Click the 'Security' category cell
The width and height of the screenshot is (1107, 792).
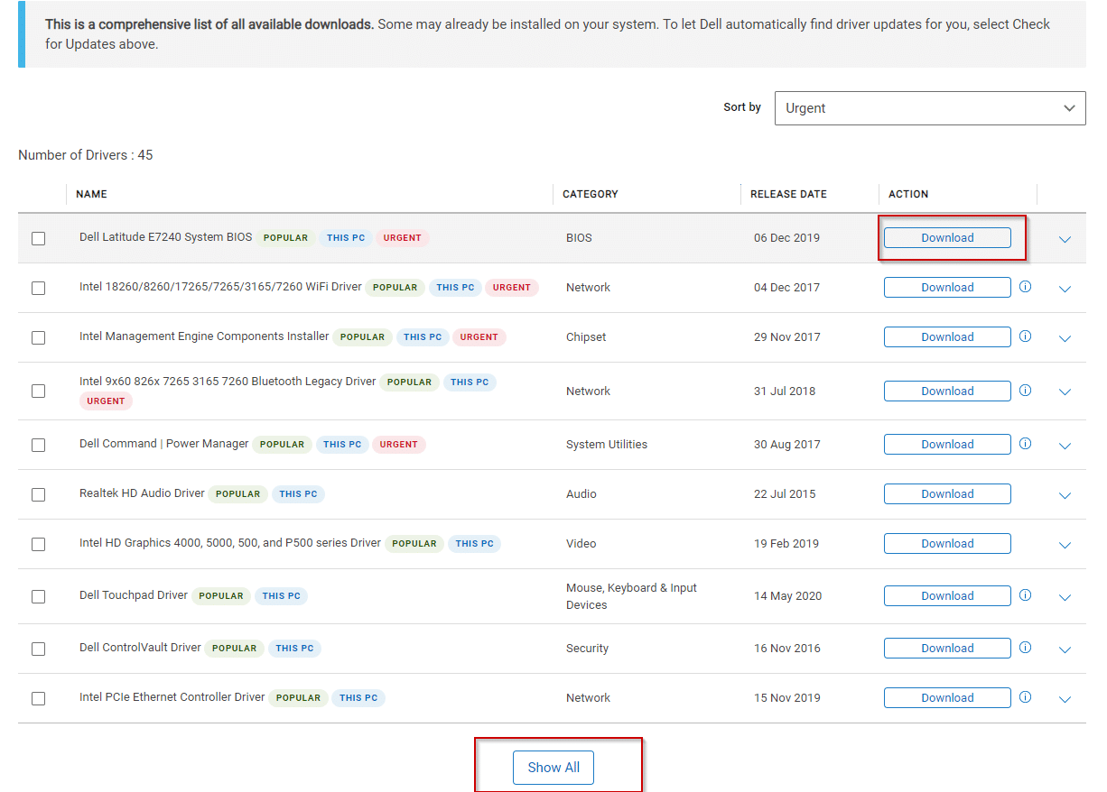(587, 649)
